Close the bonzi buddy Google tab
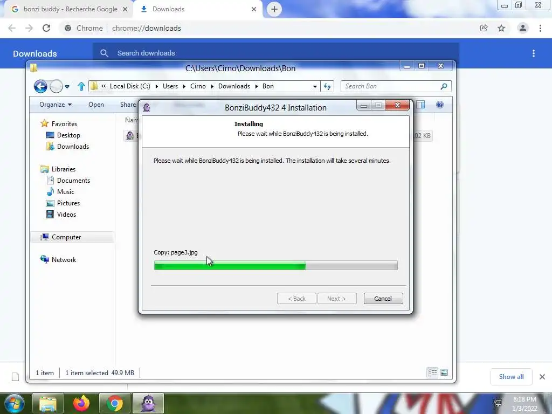 point(125,9)
